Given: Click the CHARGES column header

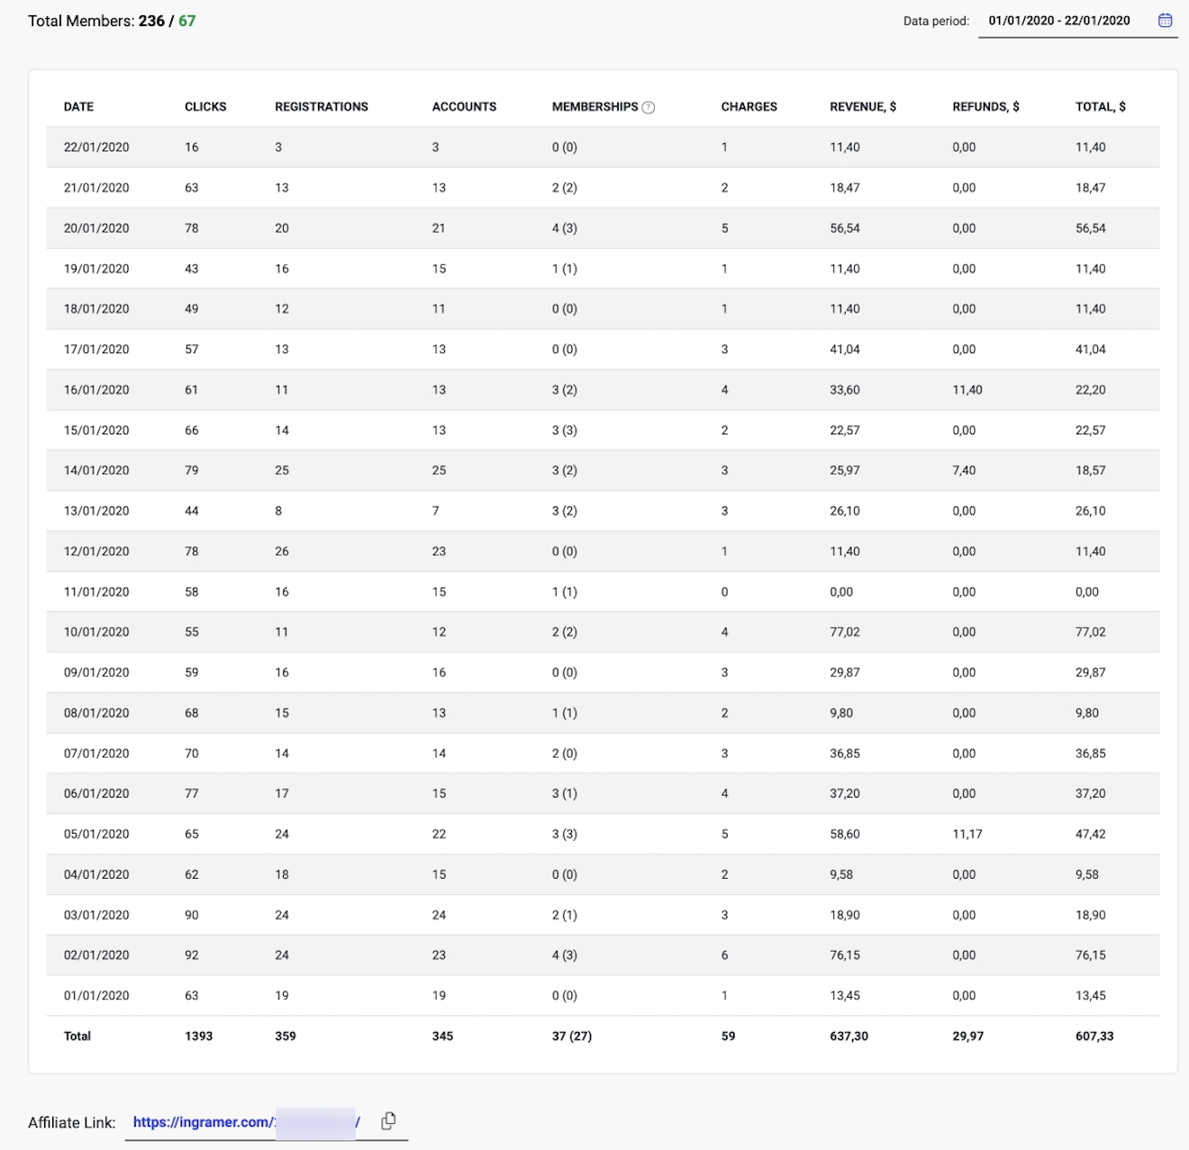Looking at the screenshot, I should coord(749,106).
